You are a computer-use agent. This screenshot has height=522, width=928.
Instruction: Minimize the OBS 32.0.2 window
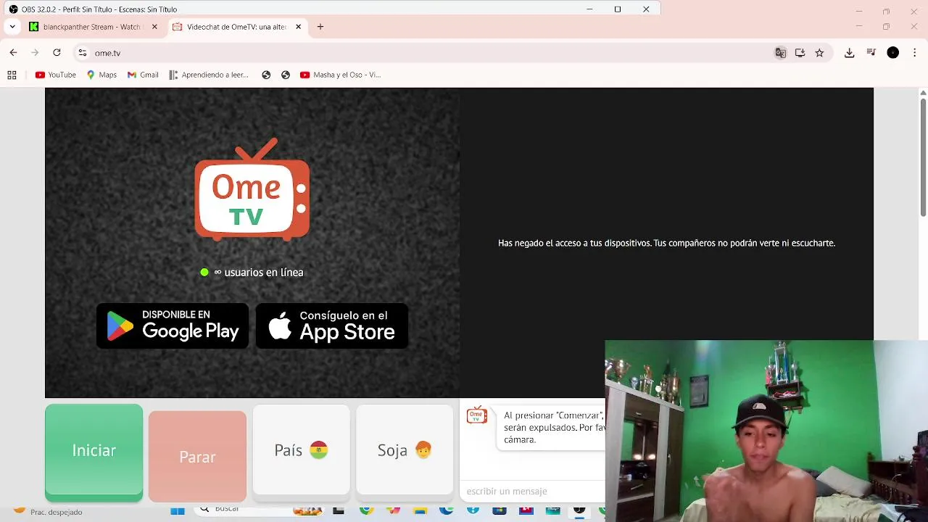point(589,9)
